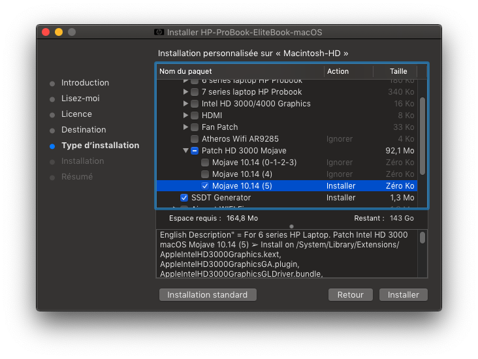The width and height of the screenshot is (478, 359).
Task: Click 'AppleIntelHD3000Graphics.kext,' in description
Action: tap(221, 255)
